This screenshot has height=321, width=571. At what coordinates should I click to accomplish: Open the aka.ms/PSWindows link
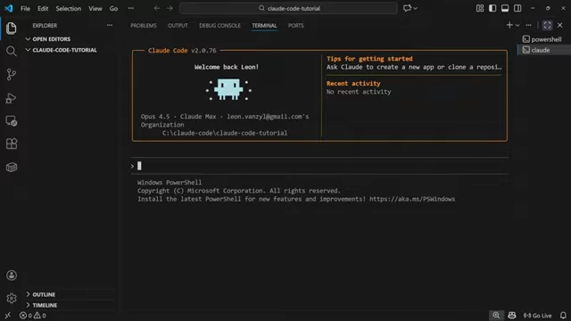412,199
